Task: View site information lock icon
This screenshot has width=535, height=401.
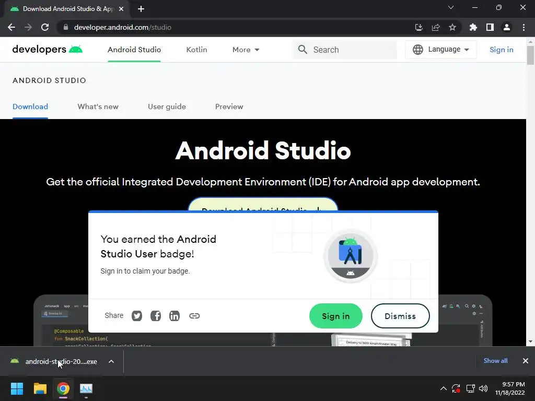Action: 66,27
